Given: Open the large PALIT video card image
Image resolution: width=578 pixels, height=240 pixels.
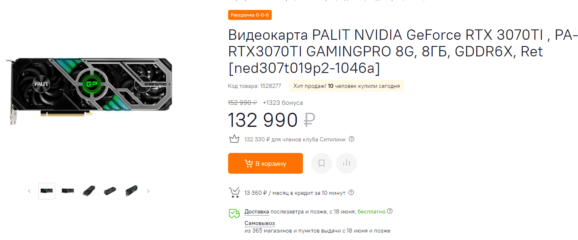Looking at the screenshot, I should tap(89, 87).
